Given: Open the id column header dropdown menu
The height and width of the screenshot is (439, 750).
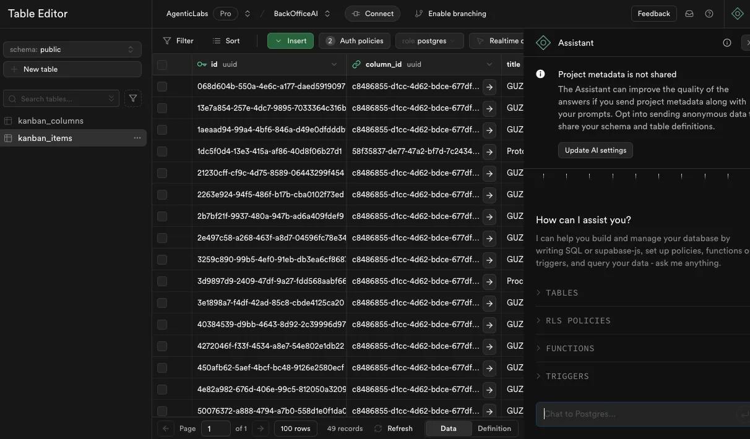Looking at the screenshot, I should click(x=334, y=64).
